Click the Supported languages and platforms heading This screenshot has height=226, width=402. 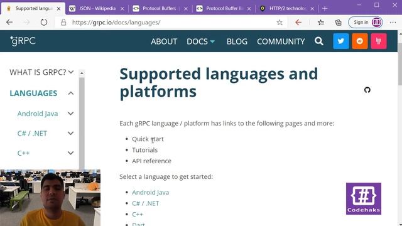219,82
